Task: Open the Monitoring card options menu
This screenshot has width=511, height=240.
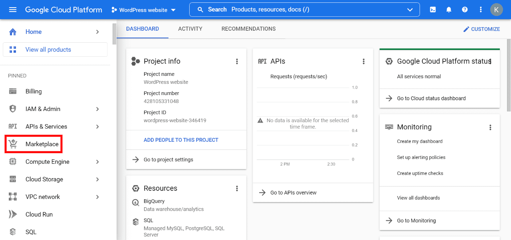Action: [x=490, y=127]
